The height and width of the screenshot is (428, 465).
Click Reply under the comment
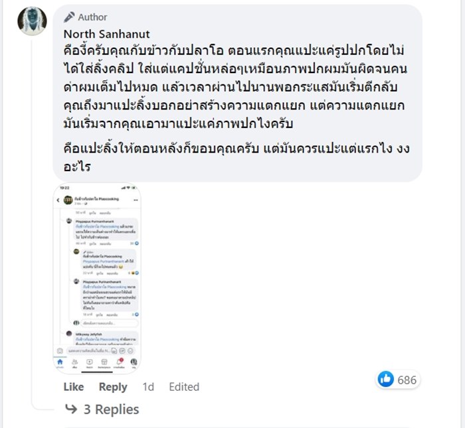(113, 387)
